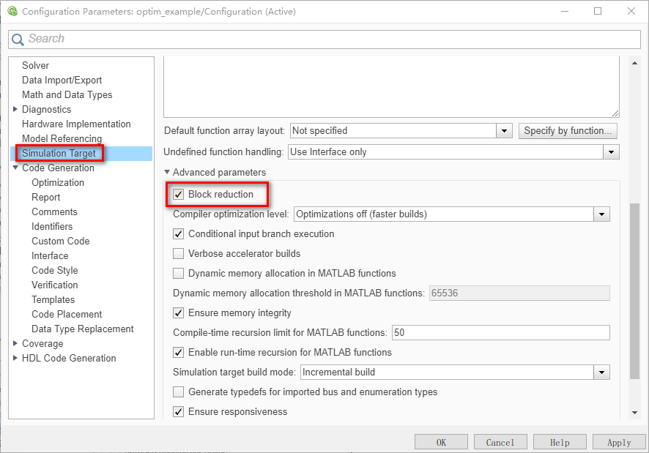Open the Model Referencing pane
This screenshot has width=649, height=453.
62,138
